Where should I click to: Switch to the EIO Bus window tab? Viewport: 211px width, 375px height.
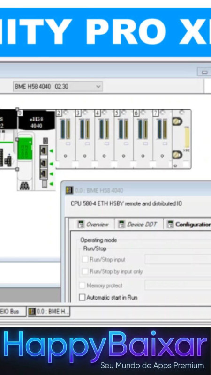[13, 311]
